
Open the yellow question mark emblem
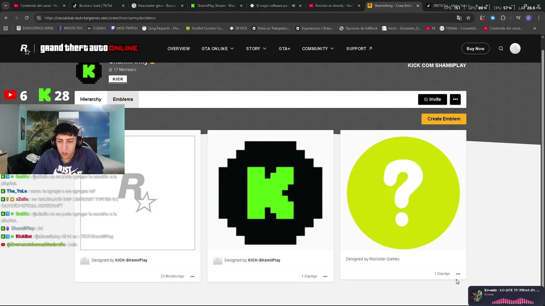pyautogui.click(x=403, y=193)
